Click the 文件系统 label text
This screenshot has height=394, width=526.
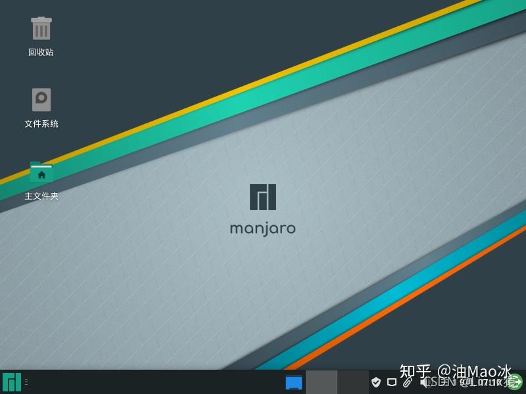click(x=41, y=124)
